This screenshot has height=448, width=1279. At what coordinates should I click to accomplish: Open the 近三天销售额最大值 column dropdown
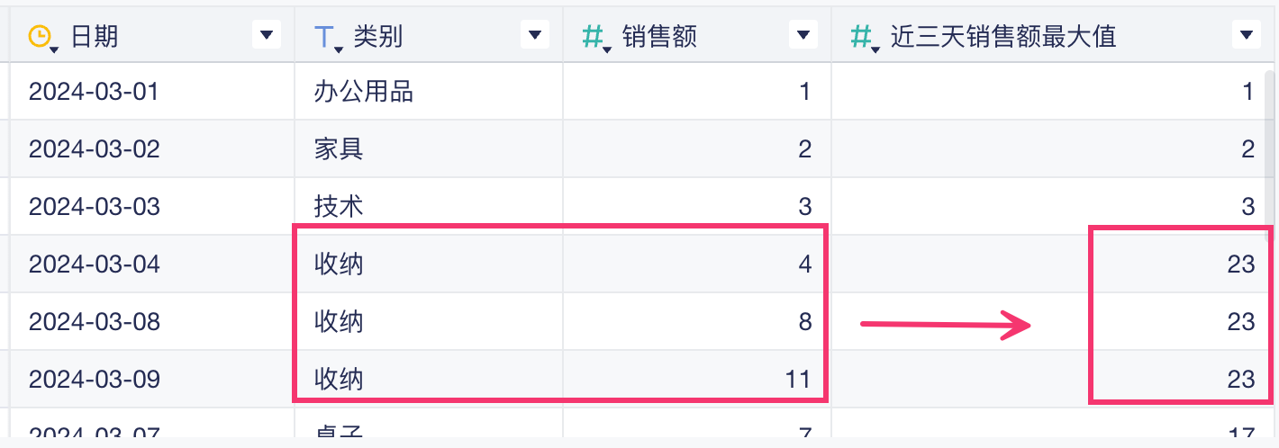1247,36
